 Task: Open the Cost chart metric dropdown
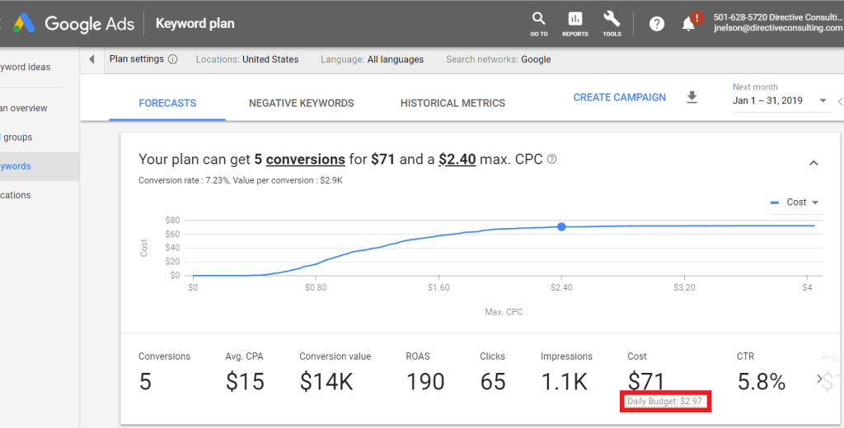pos(795,202)
